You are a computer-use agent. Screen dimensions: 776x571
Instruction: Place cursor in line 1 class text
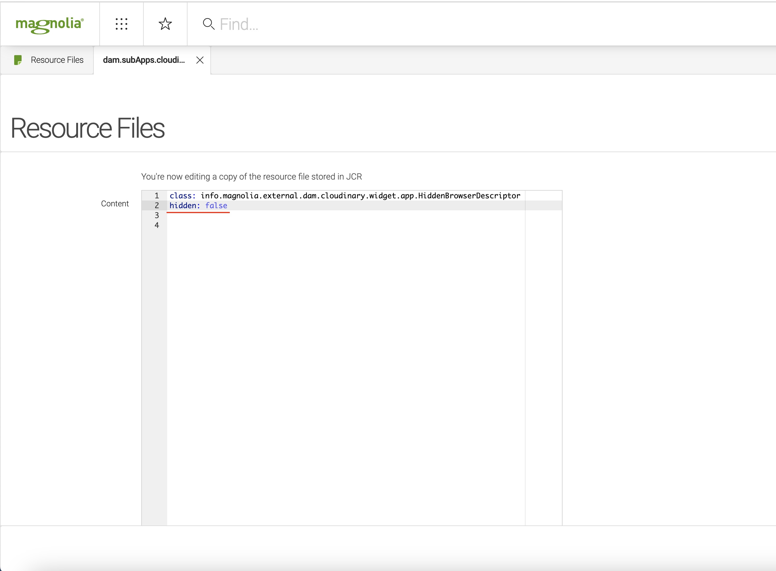point(345,196)
